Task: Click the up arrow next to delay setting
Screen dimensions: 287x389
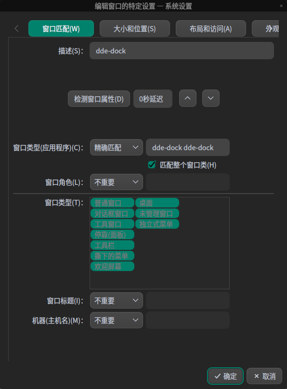Action: [x=187, y=98]
